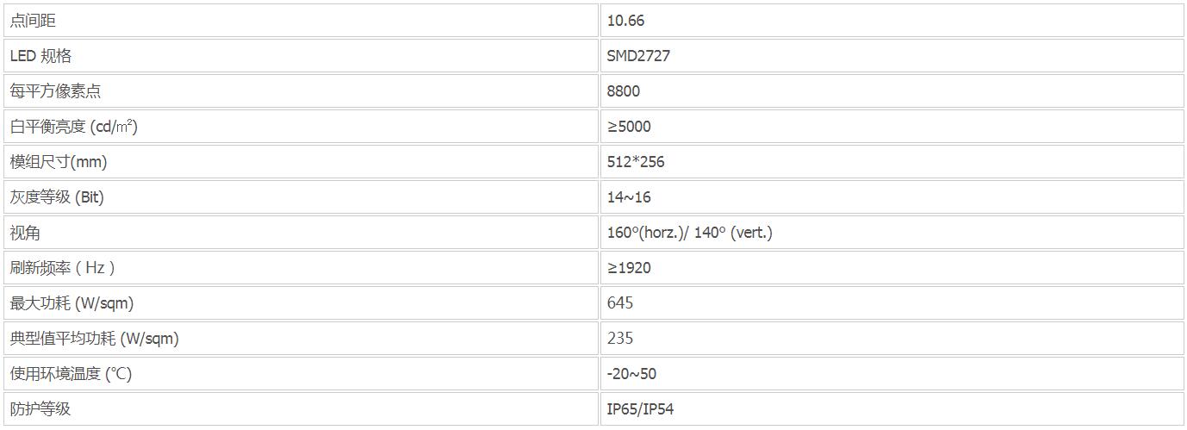The height and width of the screenshot is (430, 1187).
Task: Click the 点间距 label cell
Action: [x=301, y=21]
